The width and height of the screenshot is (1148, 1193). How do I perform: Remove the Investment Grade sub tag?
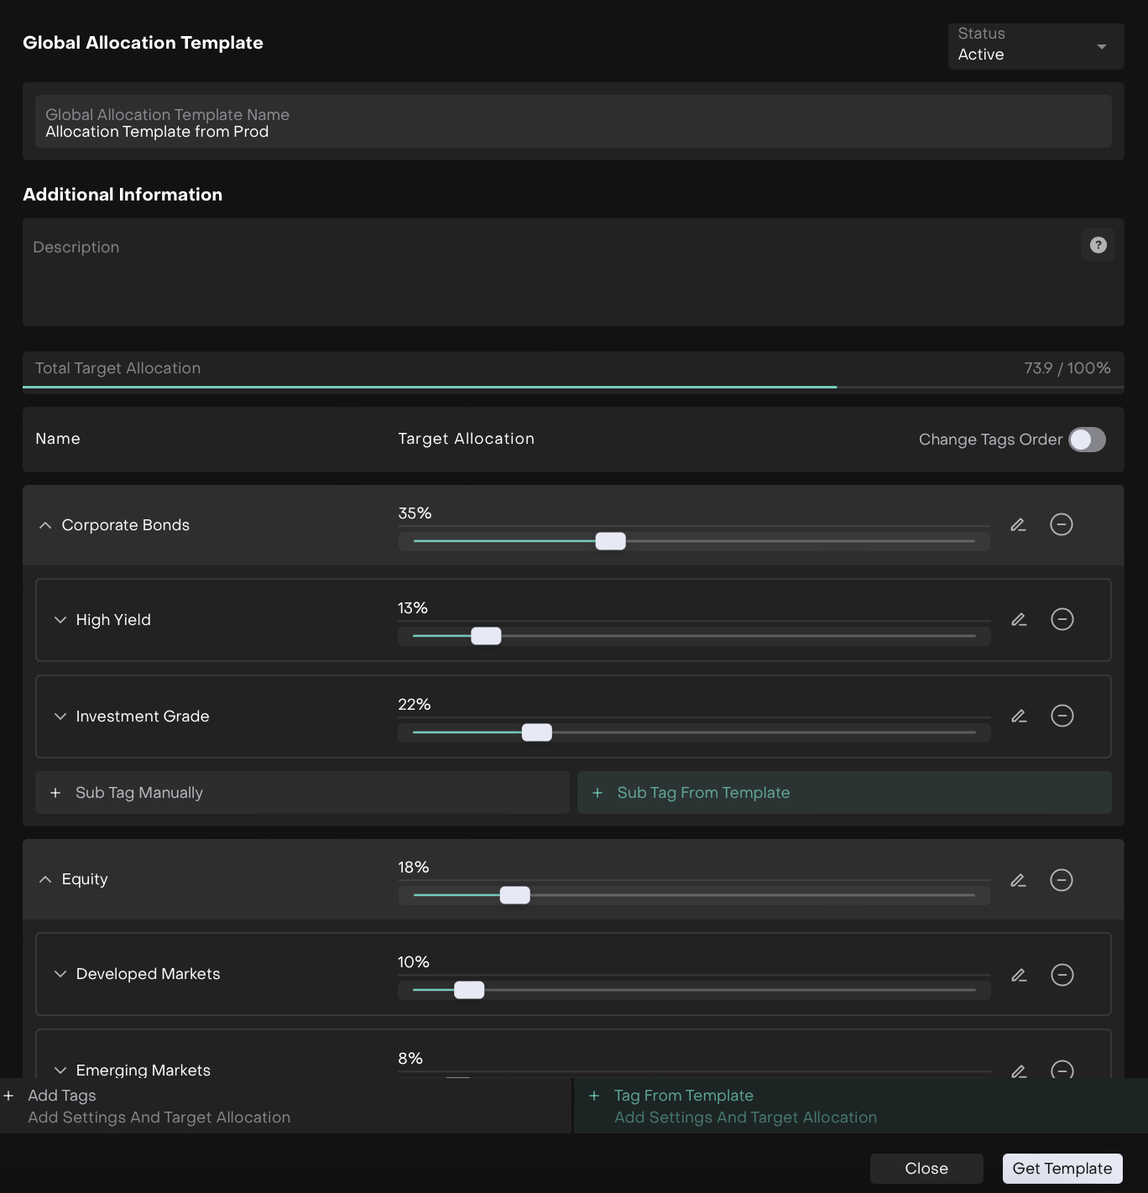pyautogui.click(x=1062, y=716)
